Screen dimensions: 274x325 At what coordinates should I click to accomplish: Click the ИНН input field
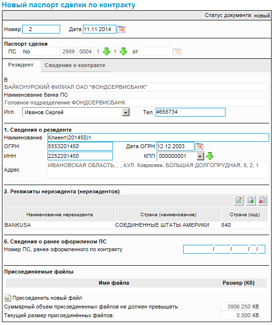pyautogui.click(x=80, y=156)
